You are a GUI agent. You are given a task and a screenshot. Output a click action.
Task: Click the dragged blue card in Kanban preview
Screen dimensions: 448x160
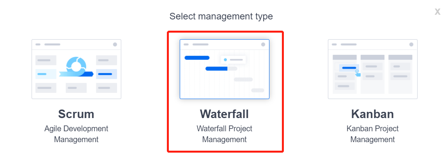pos(349,68)
